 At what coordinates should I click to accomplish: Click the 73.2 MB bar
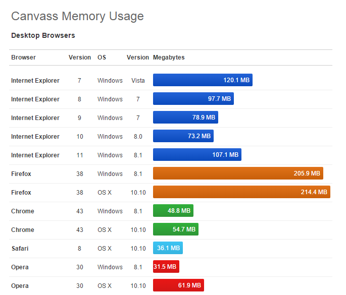[183, 136]
